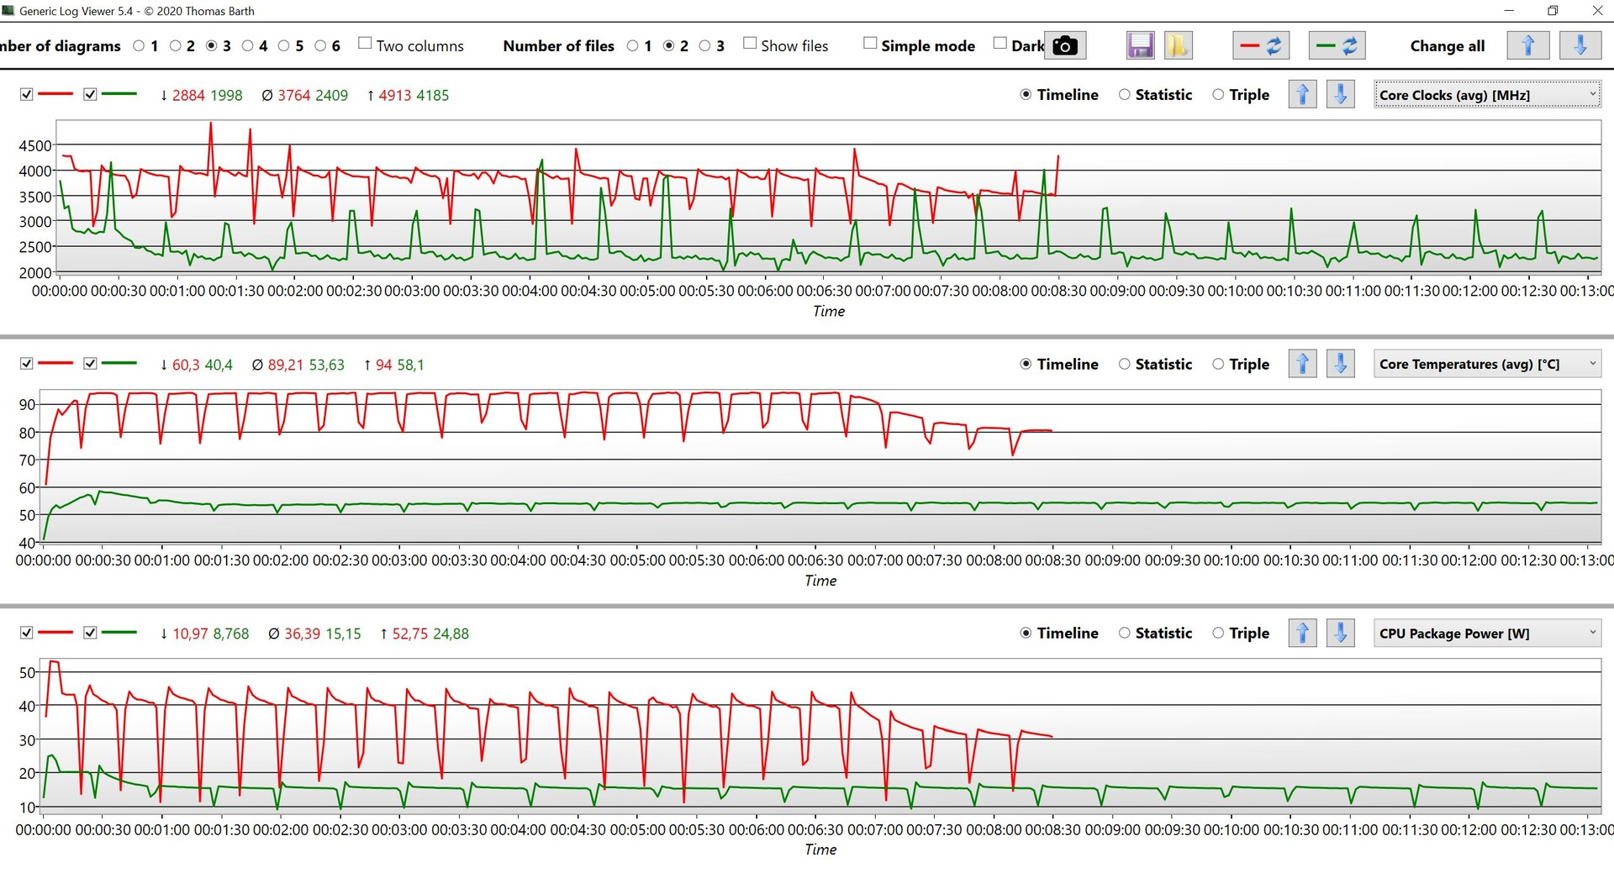Uncheck green series in Core Temperatures diagram
1614x873 pixels.
tap(90, 364)
